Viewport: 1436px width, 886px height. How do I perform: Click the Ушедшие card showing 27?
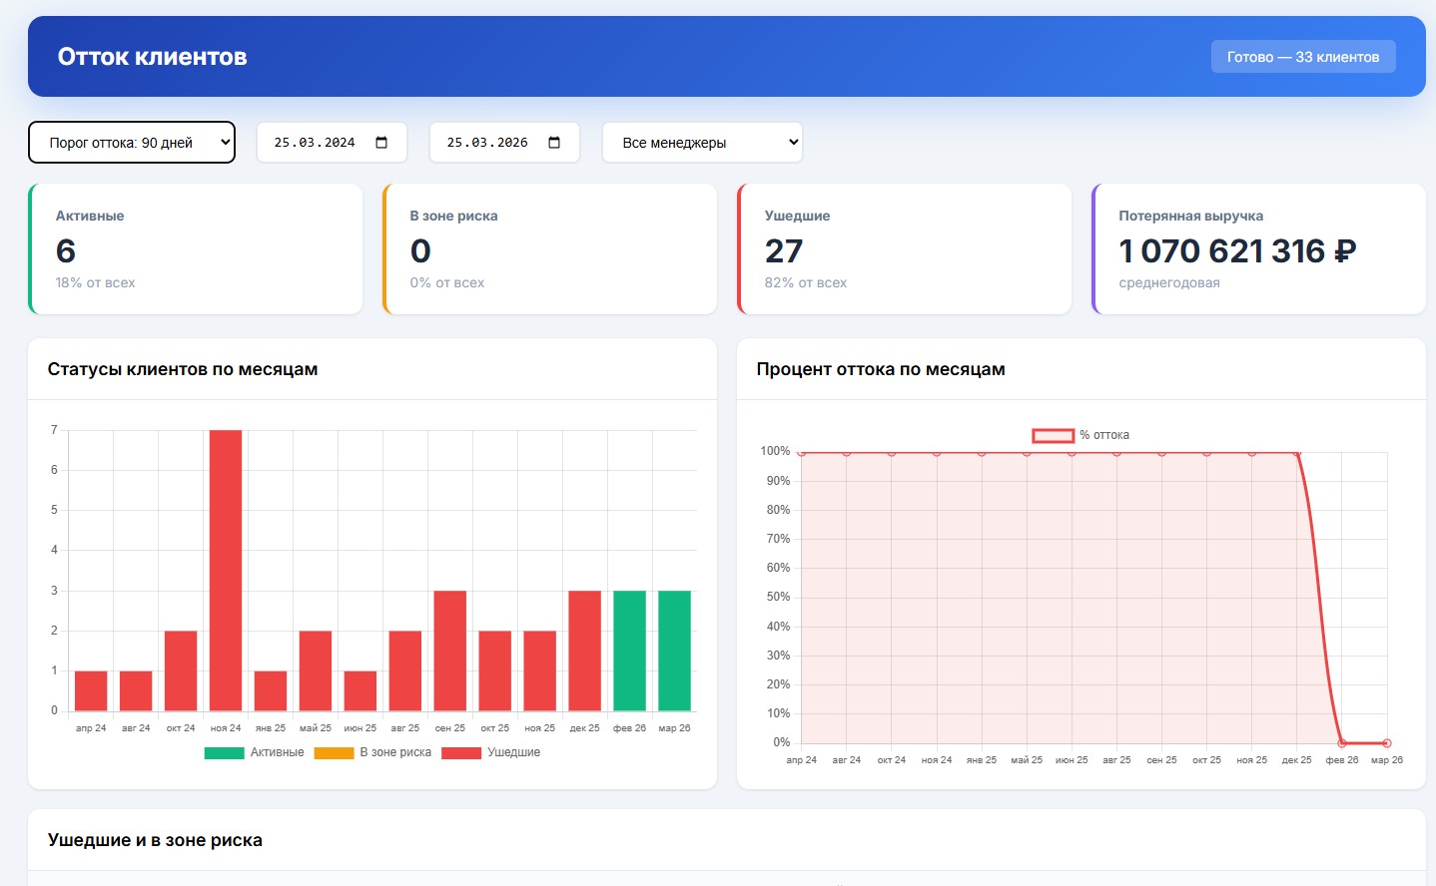click(x=905, y=249)
